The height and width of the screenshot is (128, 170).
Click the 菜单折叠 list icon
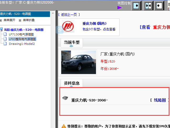point(20,20)
